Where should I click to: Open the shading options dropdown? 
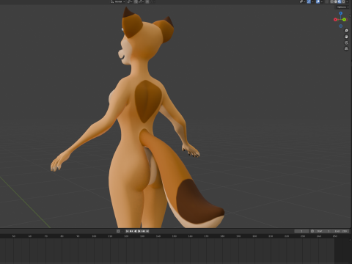click(347, 1)
